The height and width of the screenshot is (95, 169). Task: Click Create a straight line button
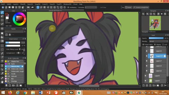[x=141, y=7]
